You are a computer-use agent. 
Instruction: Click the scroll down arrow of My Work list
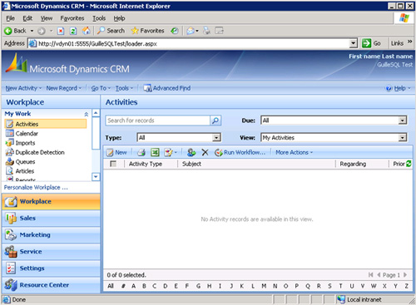[96, 177]
